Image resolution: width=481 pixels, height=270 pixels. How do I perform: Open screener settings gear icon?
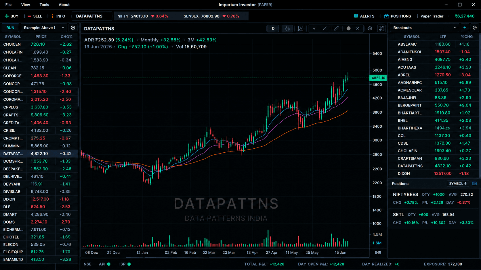pos(73,28)
